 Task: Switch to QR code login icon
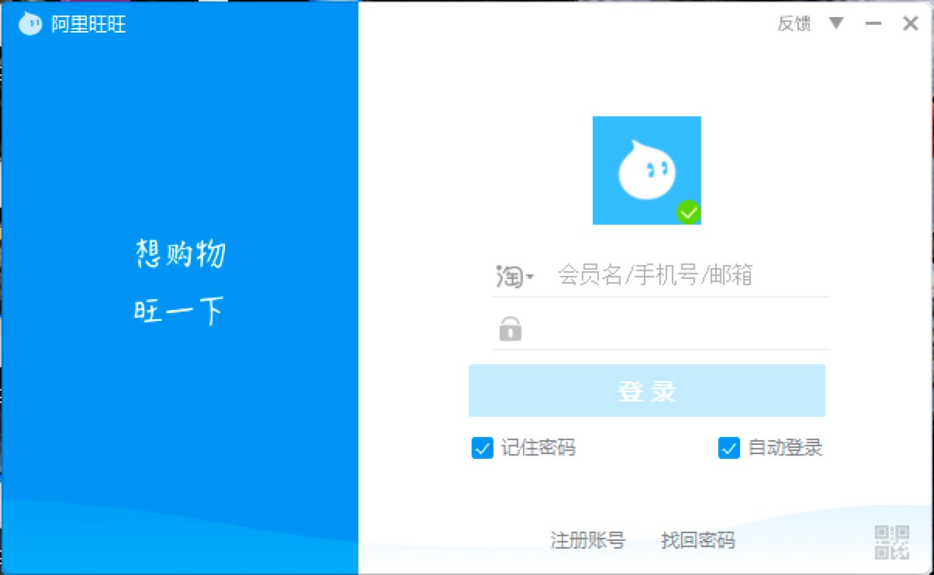tap(892, 542)
